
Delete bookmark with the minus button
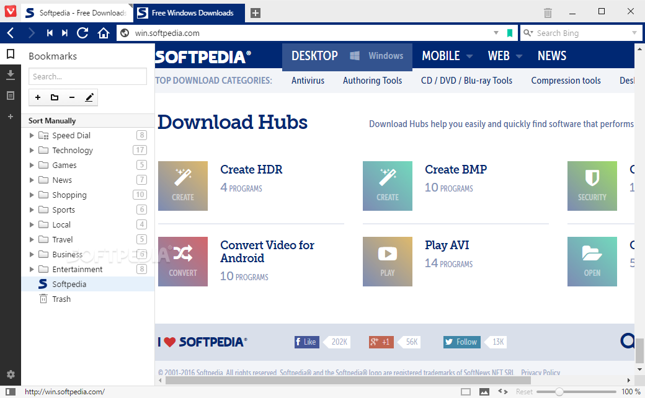tap(72, 97)
